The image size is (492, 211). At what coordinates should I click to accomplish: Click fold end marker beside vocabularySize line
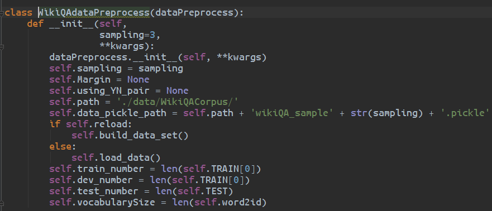[2, 203]
